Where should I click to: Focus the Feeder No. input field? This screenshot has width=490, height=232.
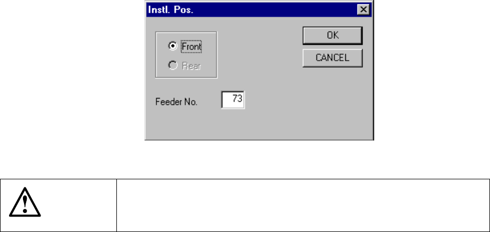233,100
